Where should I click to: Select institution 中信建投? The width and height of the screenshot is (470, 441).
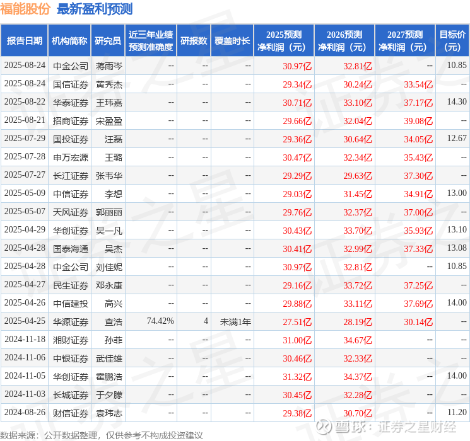[x=71, y=304]
